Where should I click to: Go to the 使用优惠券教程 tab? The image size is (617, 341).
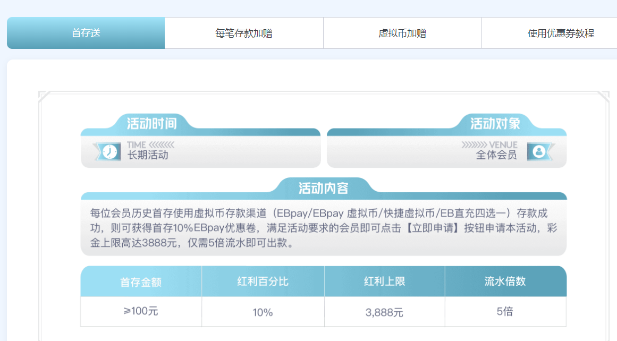pyautogui.click(x=560, y=33)
